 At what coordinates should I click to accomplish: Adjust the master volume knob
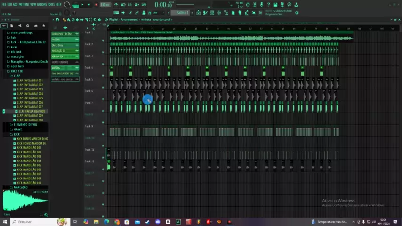pos(67,5)
